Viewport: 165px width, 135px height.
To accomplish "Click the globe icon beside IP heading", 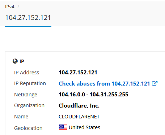I will click(x=15, y=61).
